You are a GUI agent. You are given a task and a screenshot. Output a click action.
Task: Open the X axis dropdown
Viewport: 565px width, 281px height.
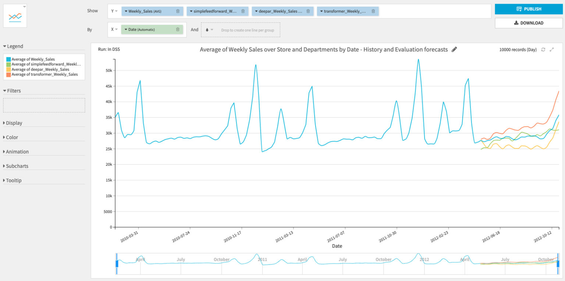(114, 29)
